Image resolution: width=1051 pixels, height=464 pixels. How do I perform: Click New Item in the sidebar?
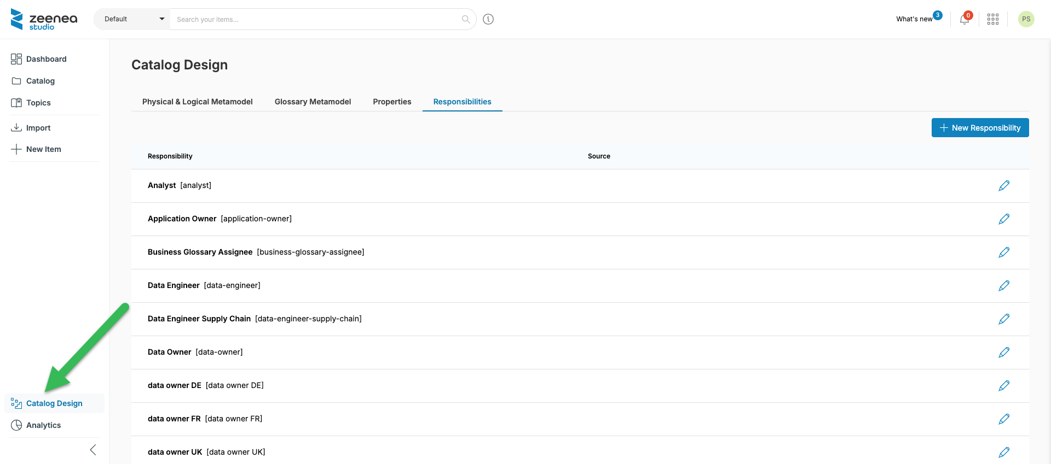(x=43, y=149)
